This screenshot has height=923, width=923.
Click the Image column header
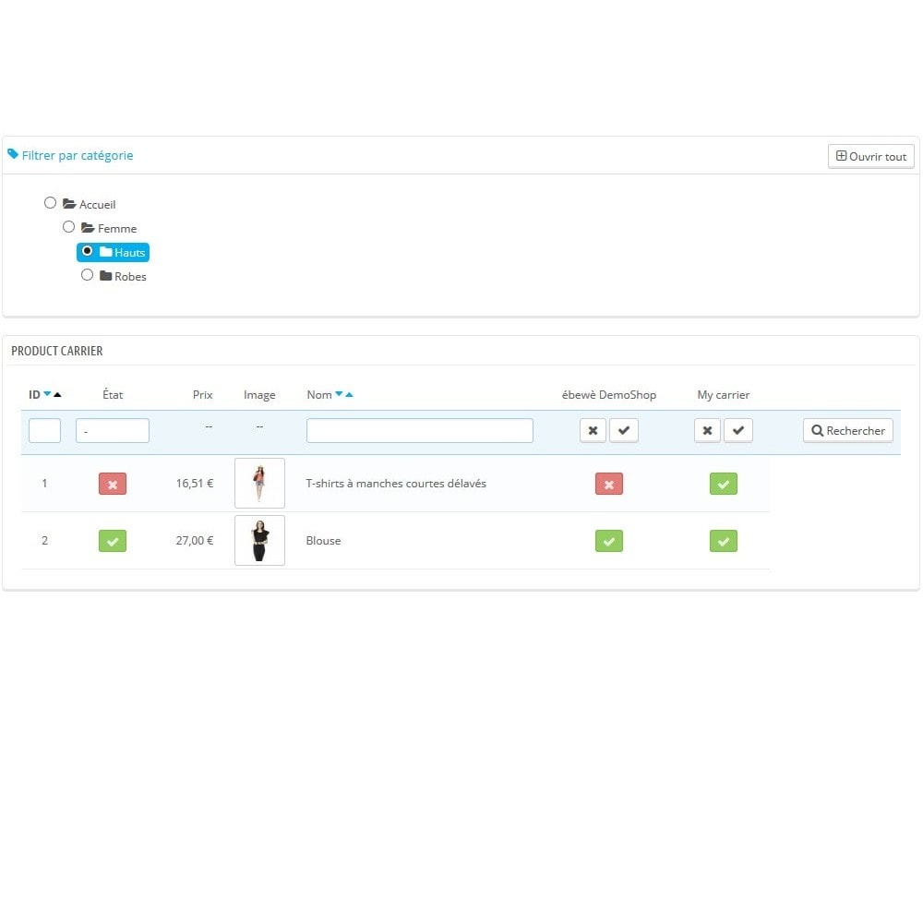pos(259,395)
